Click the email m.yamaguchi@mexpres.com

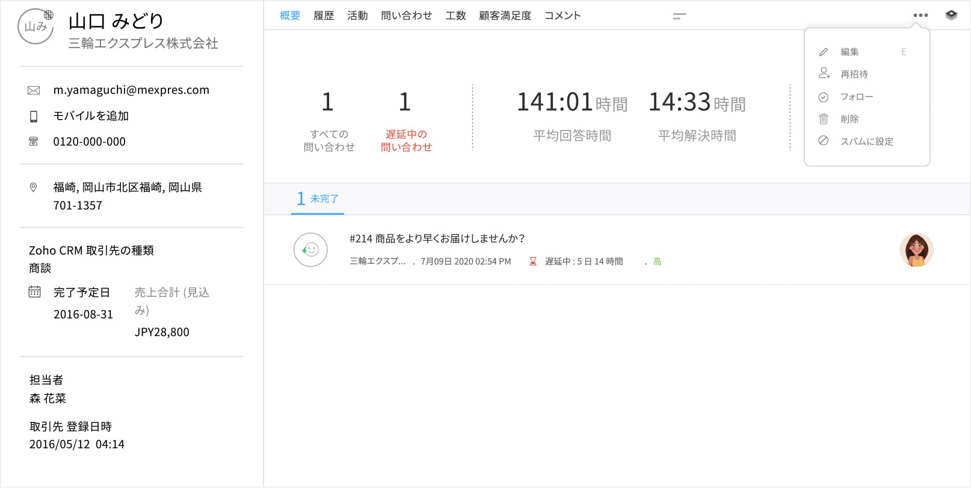(x=131, y=90)
